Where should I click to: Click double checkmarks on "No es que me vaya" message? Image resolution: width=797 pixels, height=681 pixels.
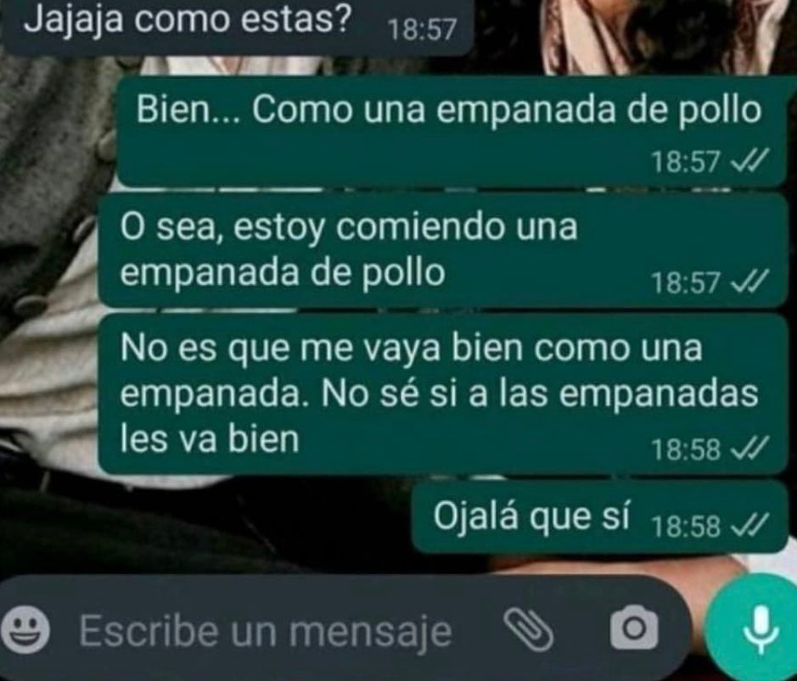tap(748, 448)
